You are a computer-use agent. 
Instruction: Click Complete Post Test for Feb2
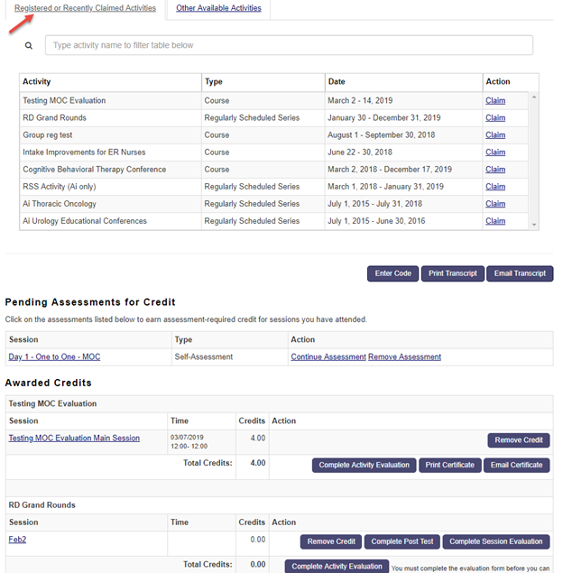(402, 541)
